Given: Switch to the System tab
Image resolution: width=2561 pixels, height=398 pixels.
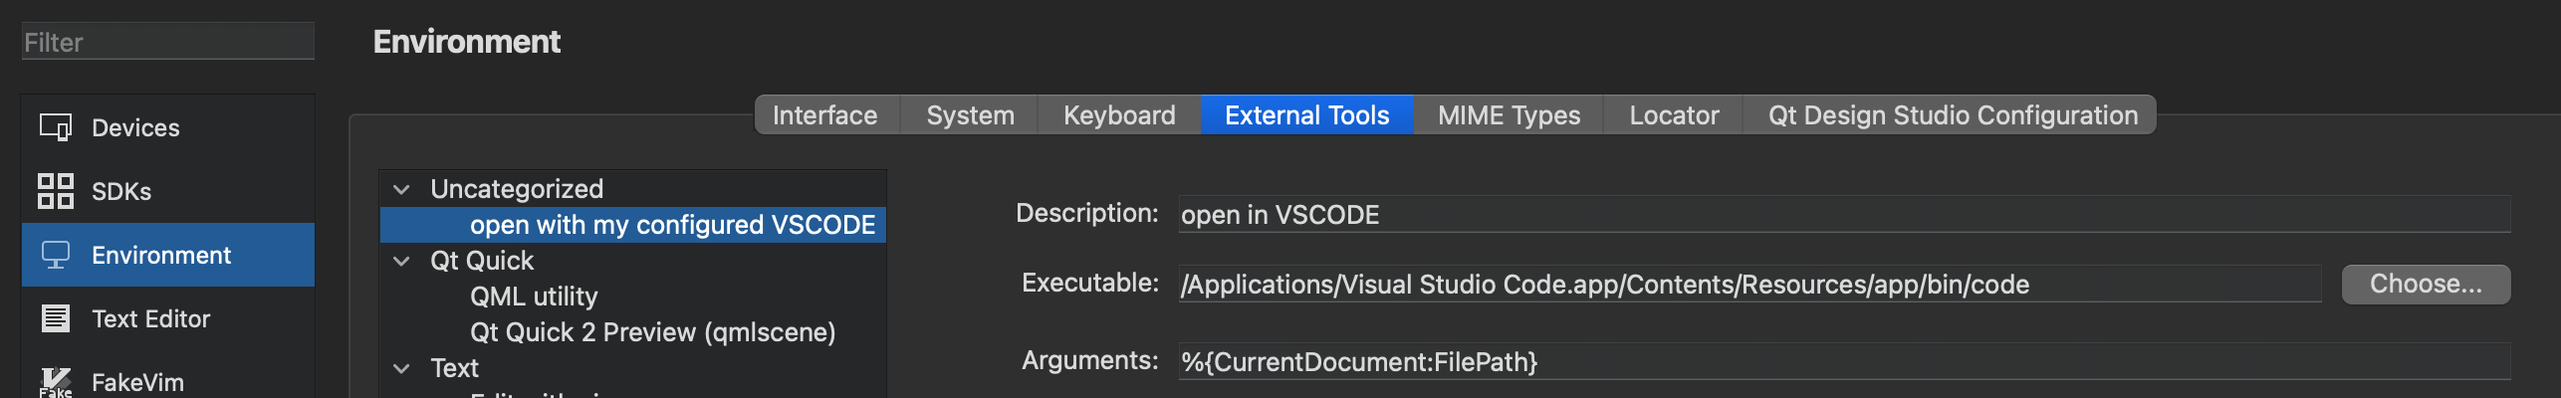Looking at the screenshot, I should pos(970,115).
